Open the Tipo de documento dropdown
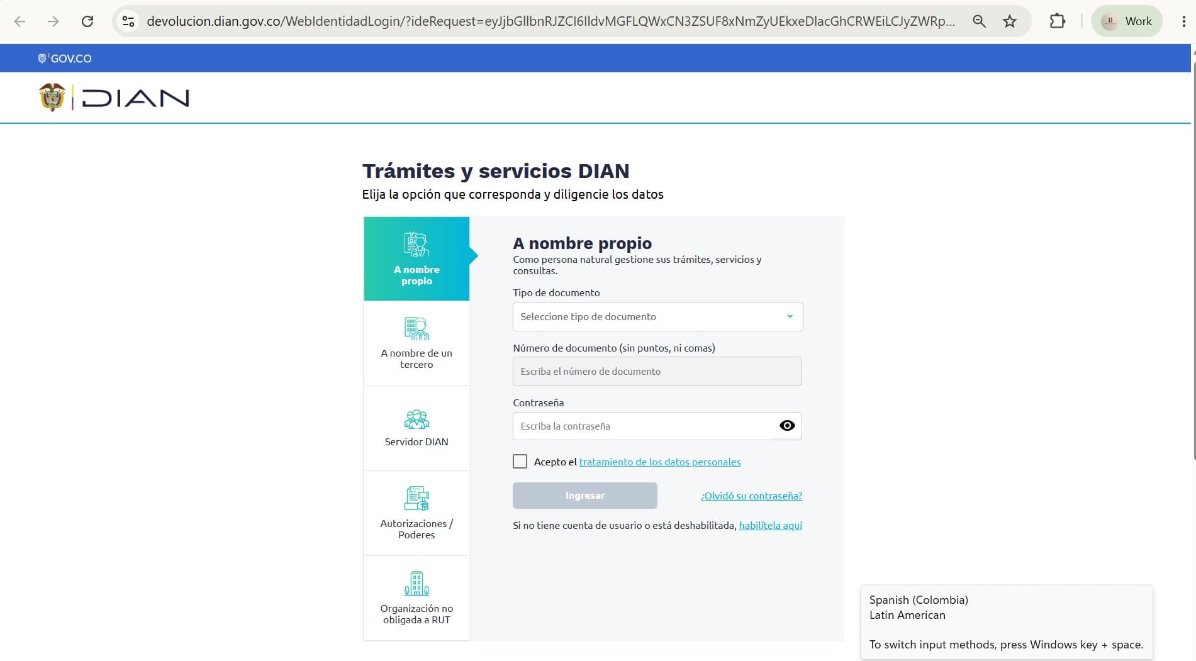 [x=657, y=316]
